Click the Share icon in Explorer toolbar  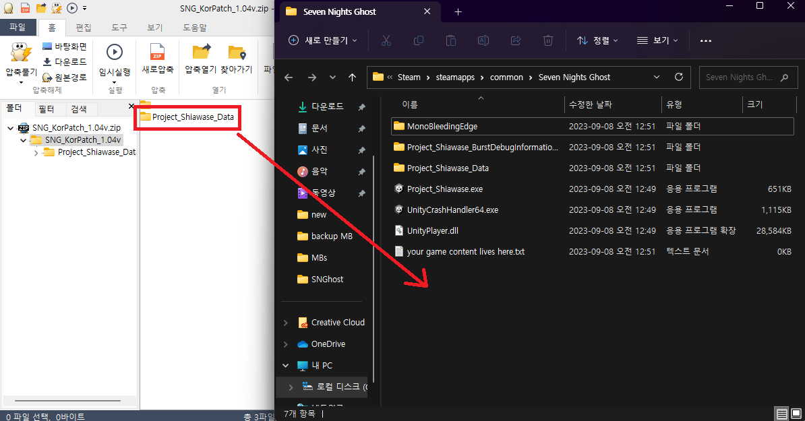[516, 40]
